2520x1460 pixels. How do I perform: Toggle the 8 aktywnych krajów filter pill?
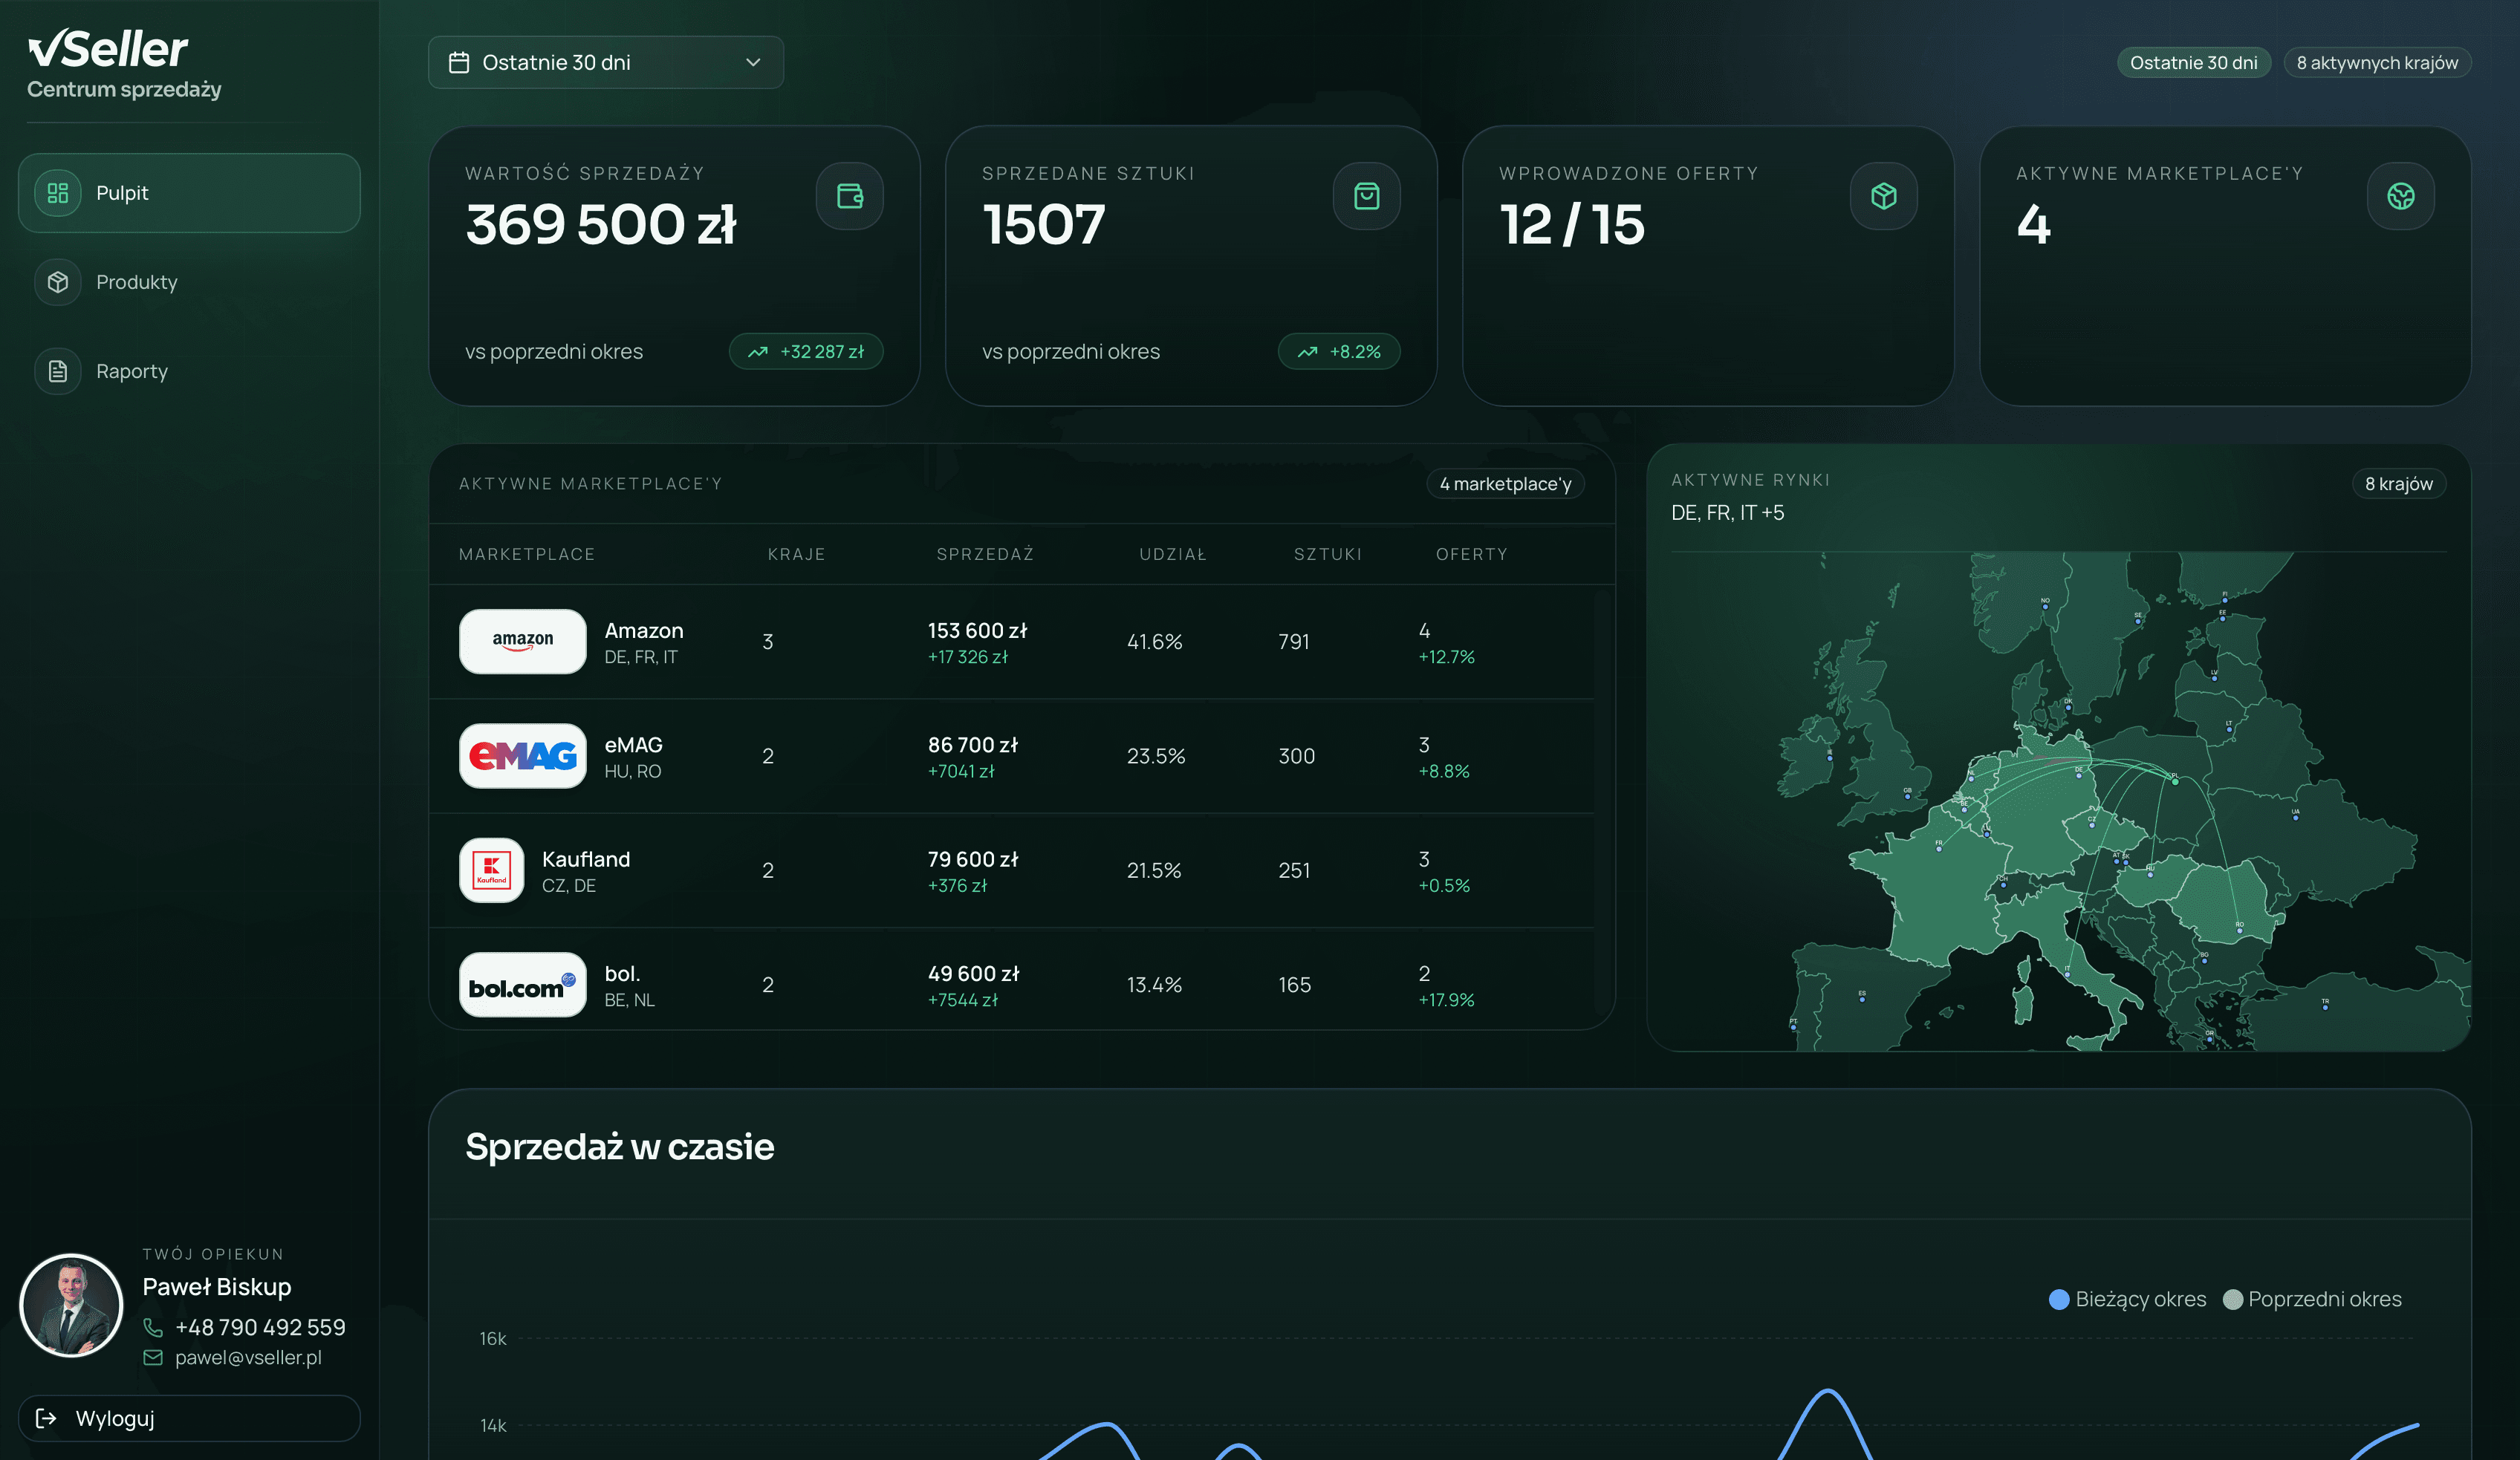point(2376,62)
